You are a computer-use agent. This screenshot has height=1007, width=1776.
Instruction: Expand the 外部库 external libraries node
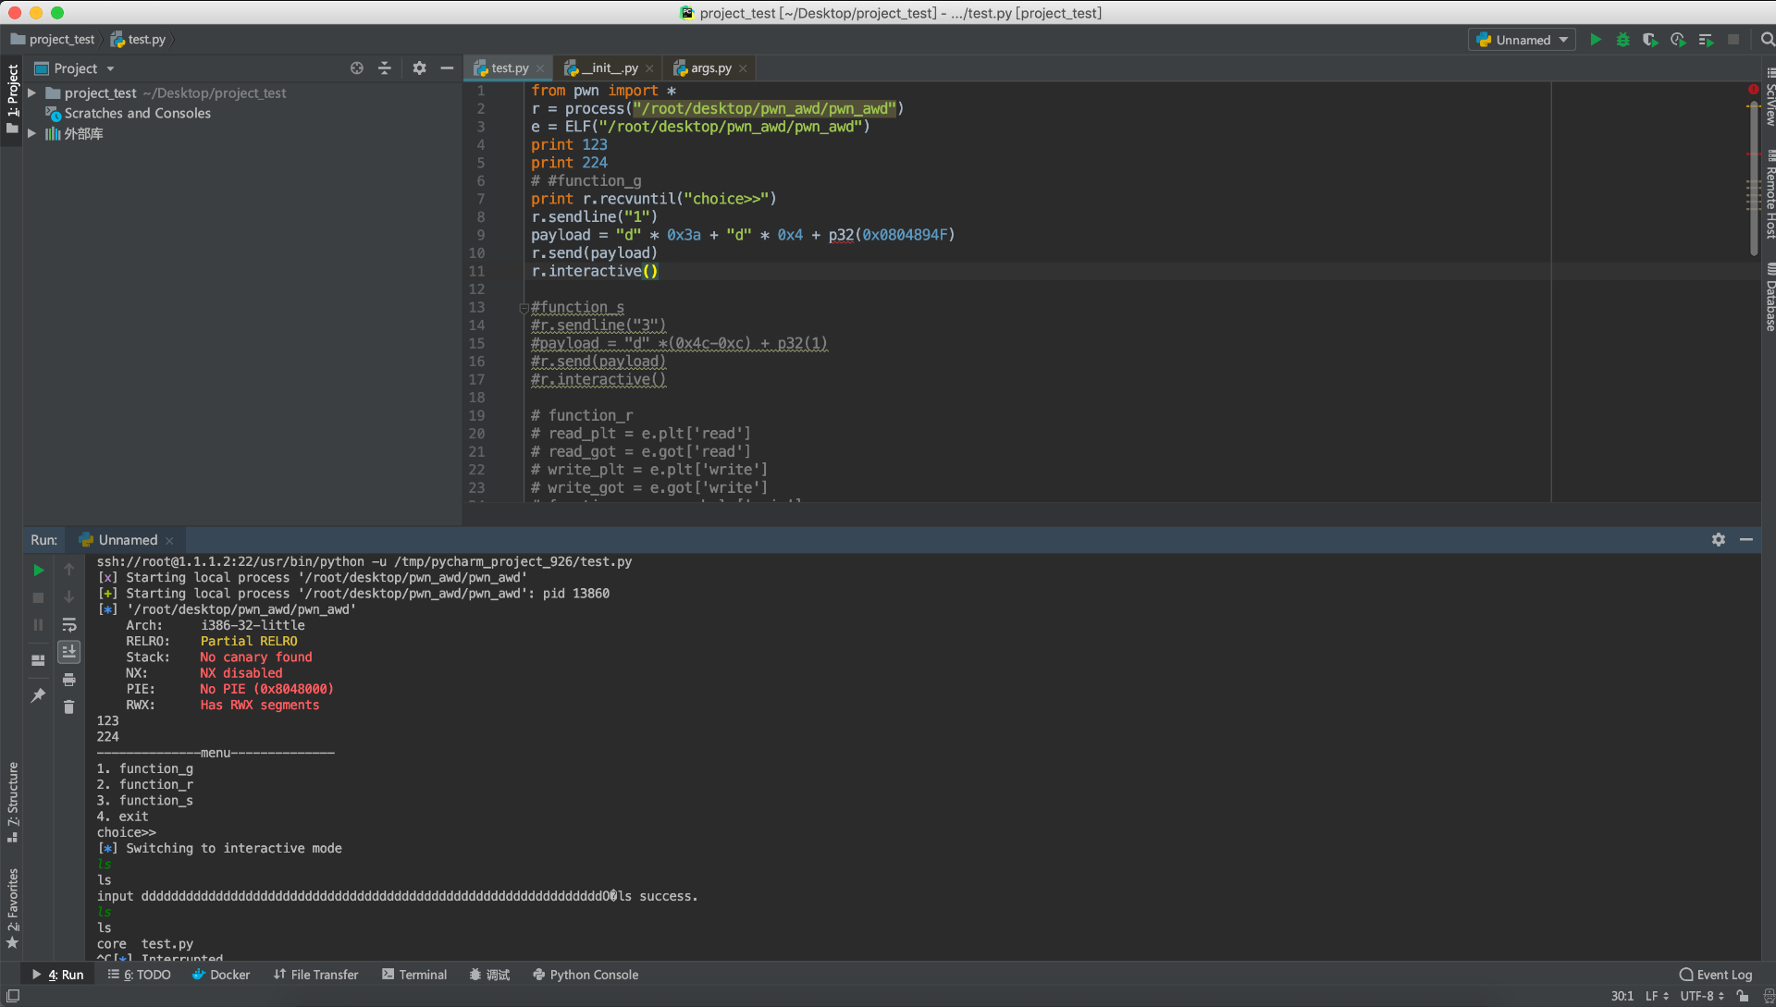[x=31, y=134]
